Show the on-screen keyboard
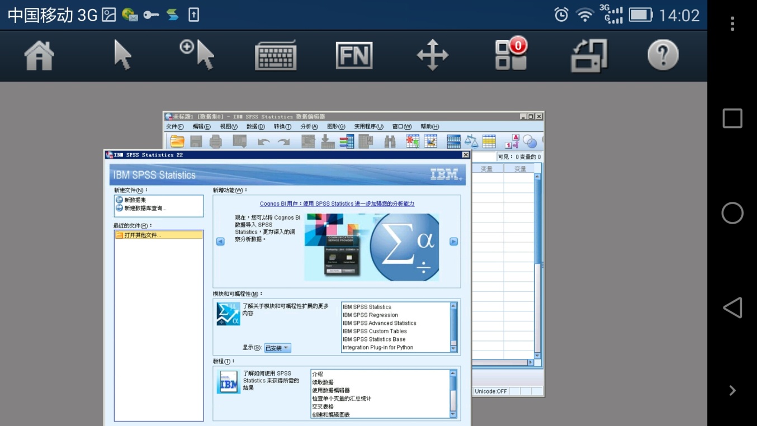This screenshot has width=757, height=426. tap(276, 55)
